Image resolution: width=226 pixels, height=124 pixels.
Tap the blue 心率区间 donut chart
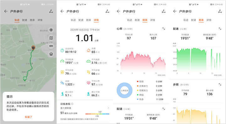pyautogui.click(x=125, y=90)
